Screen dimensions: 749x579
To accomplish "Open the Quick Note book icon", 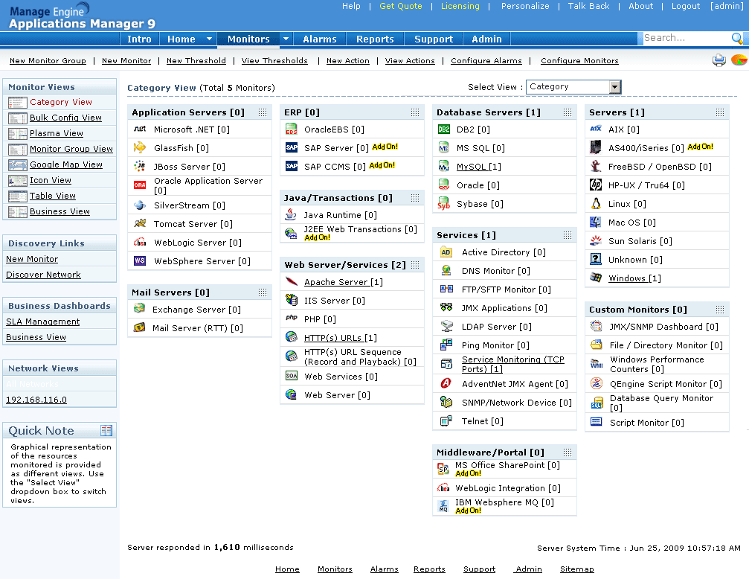I will pos(106,430).
